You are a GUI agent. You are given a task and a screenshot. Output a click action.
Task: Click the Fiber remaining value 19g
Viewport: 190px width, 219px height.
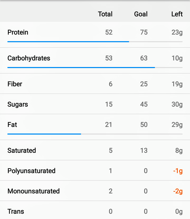(177, 84)
